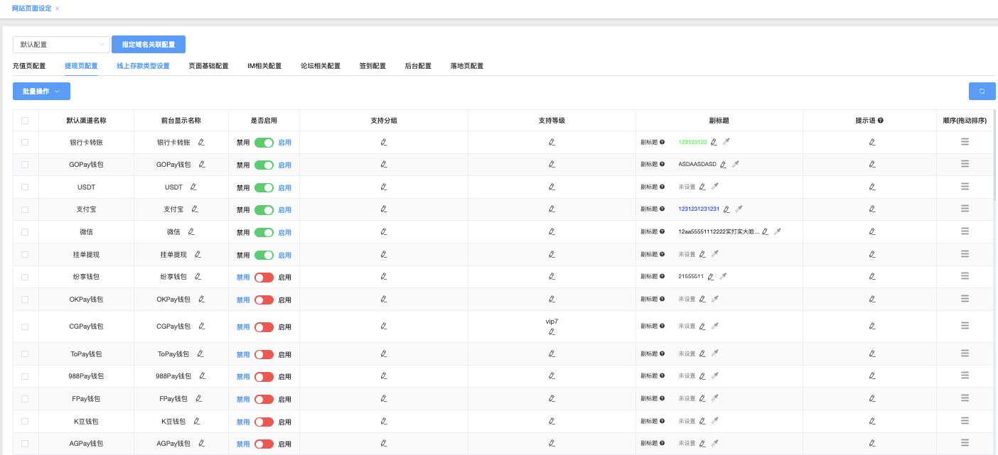
Task: Open color picker for GOPay钱包 subtitle
Action: [736, 164]
